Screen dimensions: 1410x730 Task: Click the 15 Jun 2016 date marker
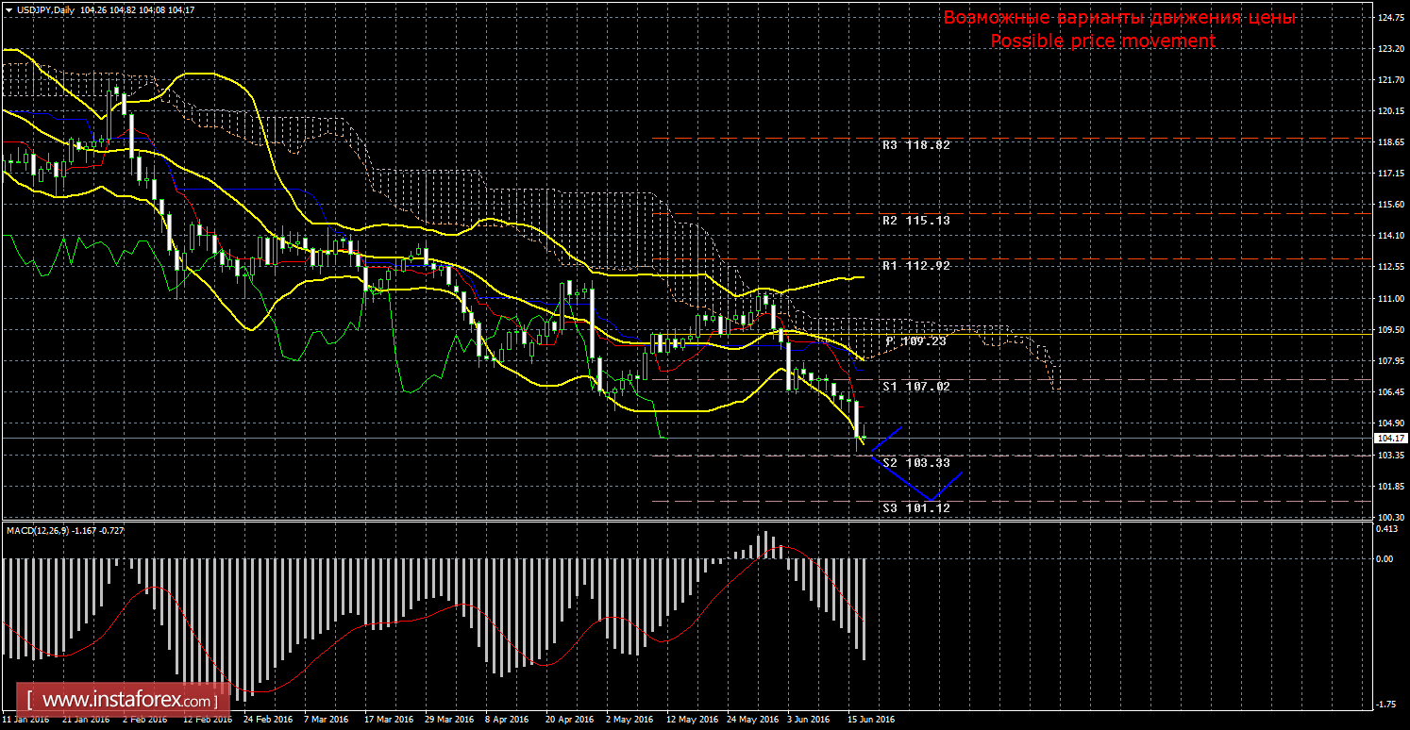point(868,720)
